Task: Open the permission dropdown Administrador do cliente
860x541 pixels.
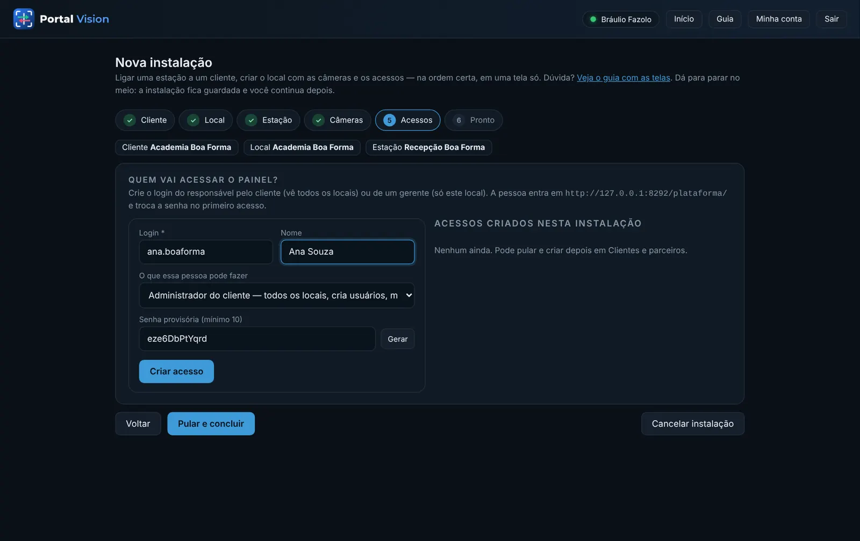Action: (277, 295)
